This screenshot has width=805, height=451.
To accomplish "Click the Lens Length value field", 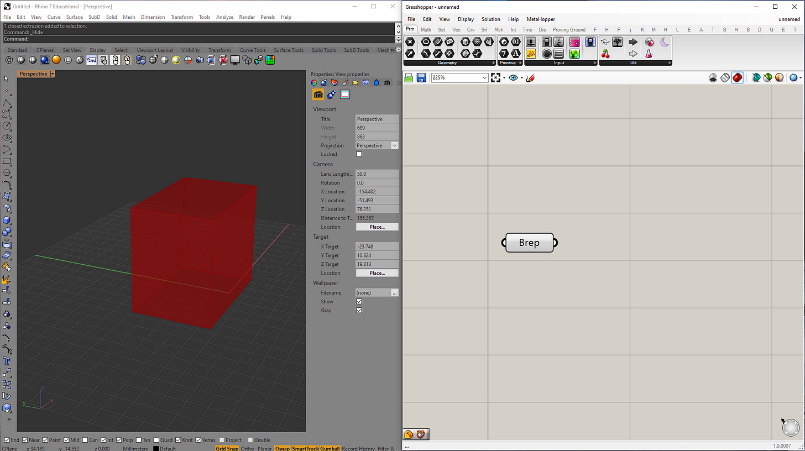I will (377, 174).
